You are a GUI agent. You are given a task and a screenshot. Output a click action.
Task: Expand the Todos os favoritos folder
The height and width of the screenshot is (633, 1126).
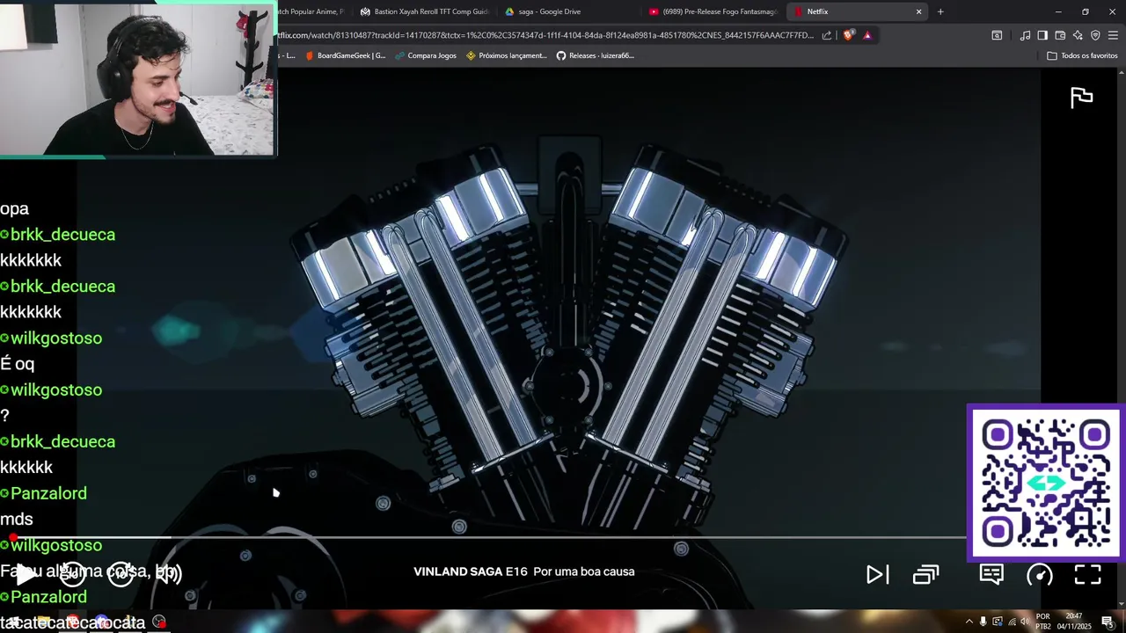pos(1082,55)
